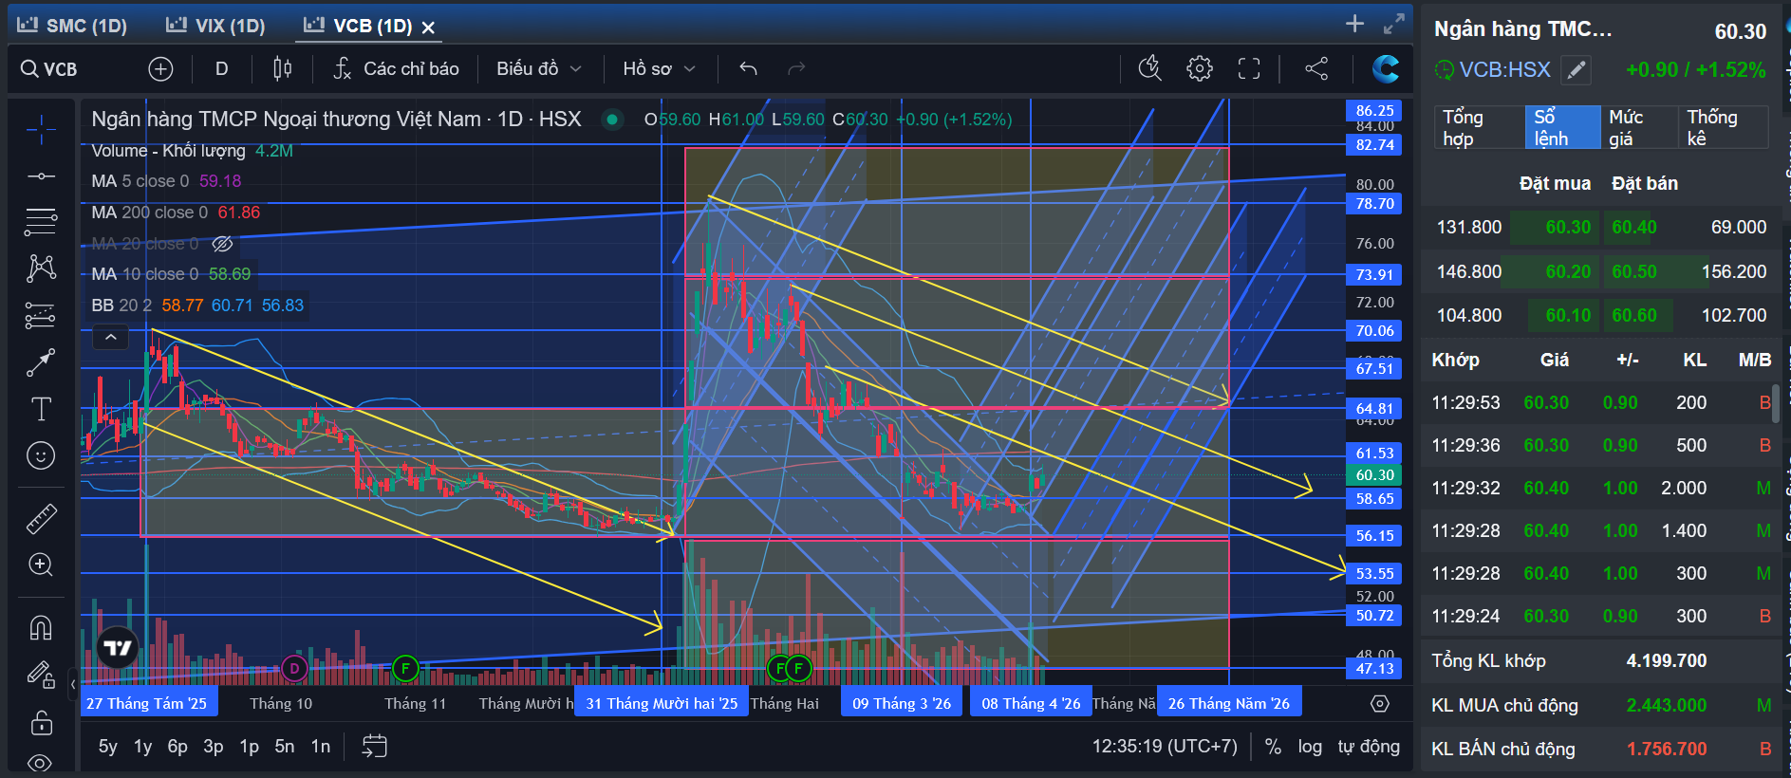
Task: Toggle 'tự động' auto scale
Action: 1369,747
